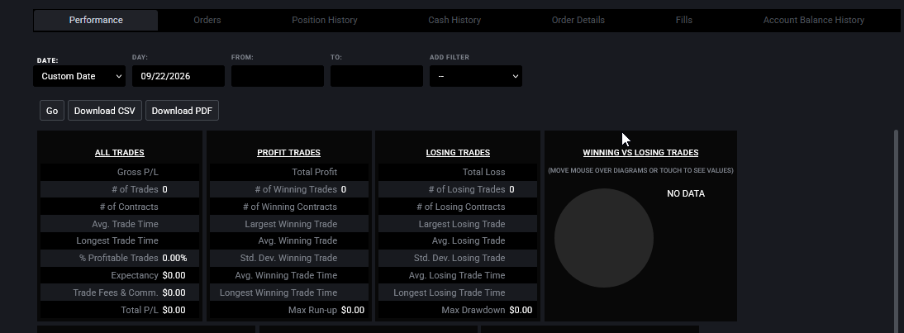Click the empty pie chart circle
904x333 pixels.
[603, 238]
